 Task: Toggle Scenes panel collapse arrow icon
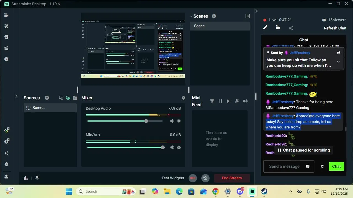coord(248,16)
